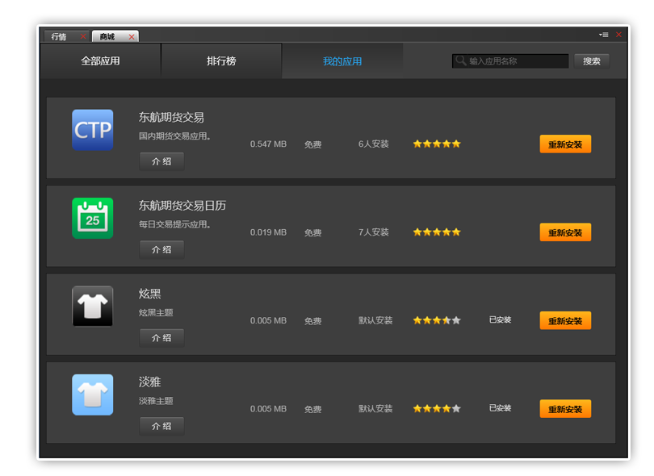Image resolution: width=654 pixels, height=476 pixels.
Task: Click 免费 in the 东航期货交易 row
Action: [x=312, y=144]
